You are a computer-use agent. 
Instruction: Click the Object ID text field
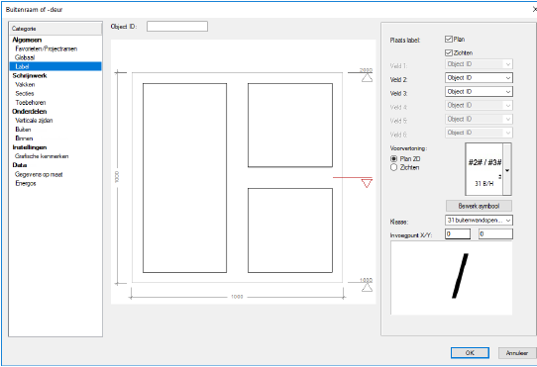point(177,27)
